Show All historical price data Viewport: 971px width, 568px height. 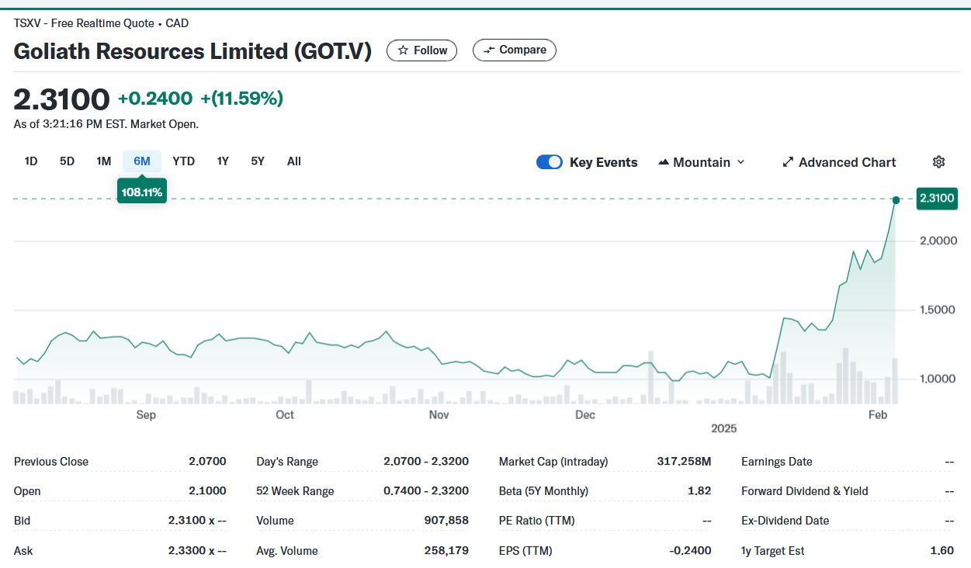coord(294,161)
